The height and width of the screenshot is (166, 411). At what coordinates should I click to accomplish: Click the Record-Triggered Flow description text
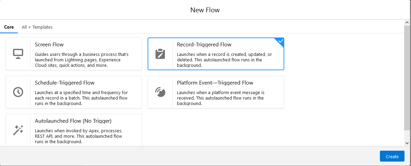pos(224,60)
